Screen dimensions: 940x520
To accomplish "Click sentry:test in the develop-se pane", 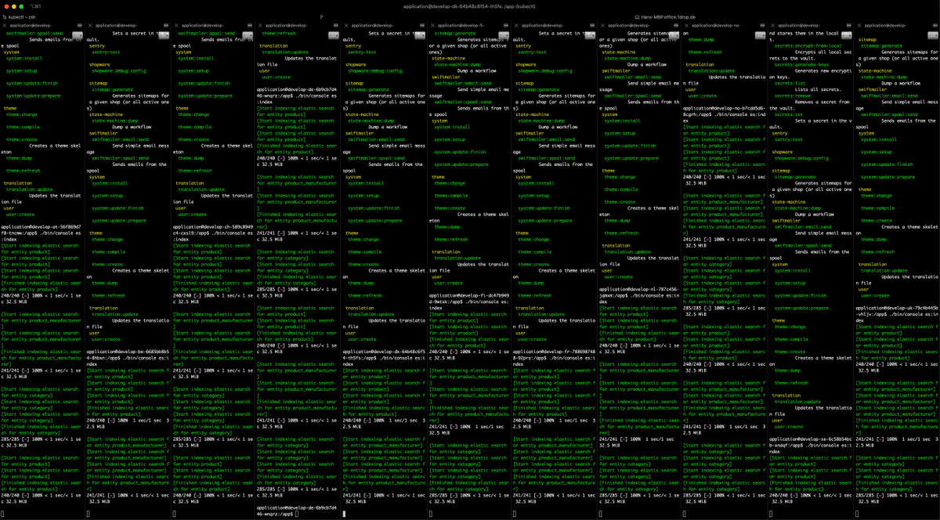I will tap(790, 139).
